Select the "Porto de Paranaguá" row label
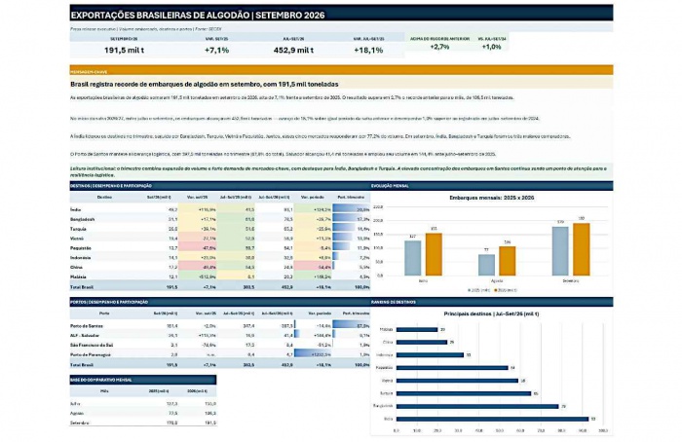682x442 pixels. (x=91, y=354)
